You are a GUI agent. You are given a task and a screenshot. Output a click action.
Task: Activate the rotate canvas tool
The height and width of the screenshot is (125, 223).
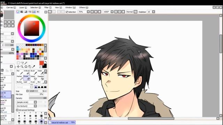26,67
